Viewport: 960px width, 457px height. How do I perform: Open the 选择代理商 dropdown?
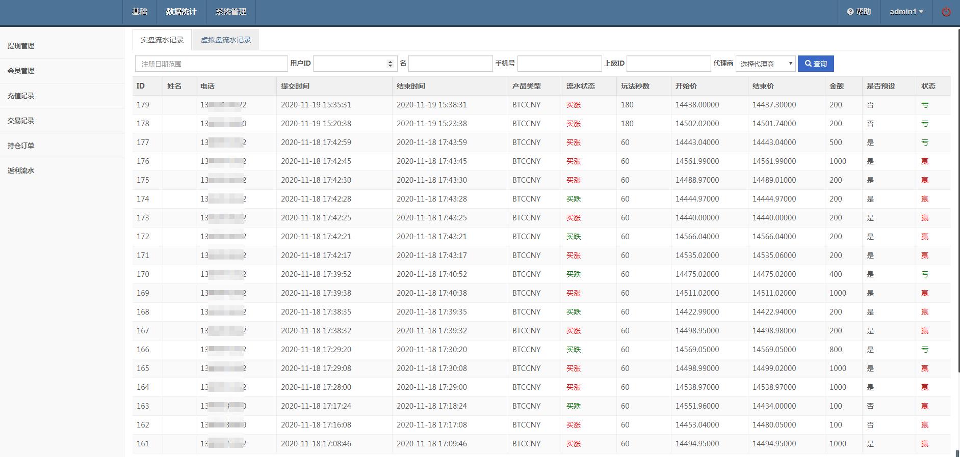click(765, 64)
